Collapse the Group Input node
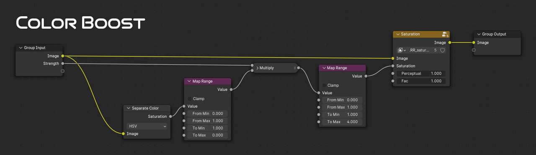The width and height of the screenshot is (536, 155). (21, 48)
